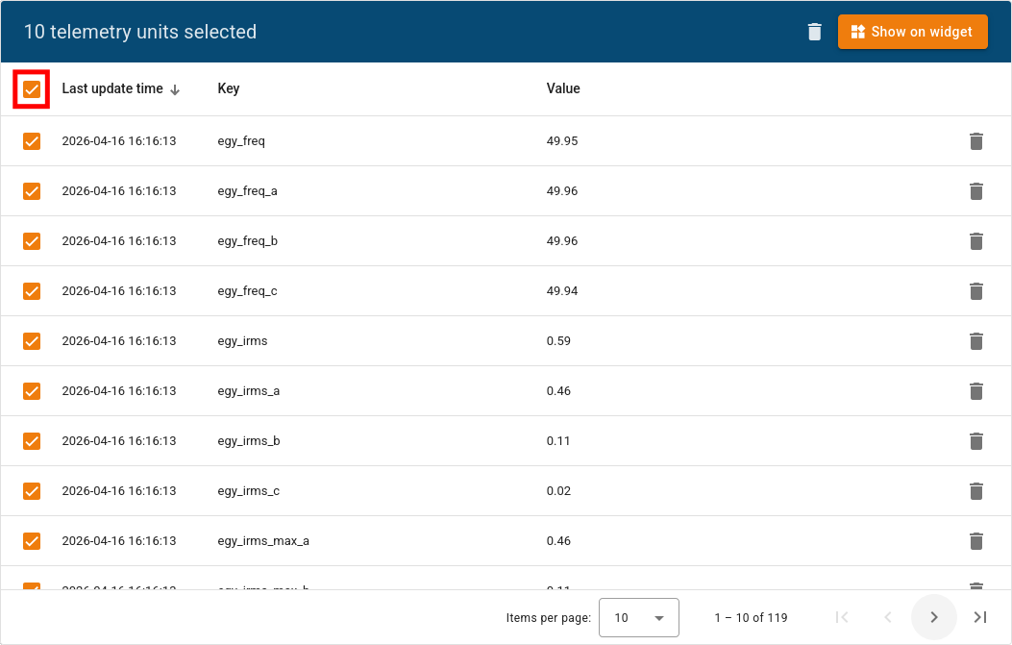Remove the egy_freq_c telemetry key
This screenshot has height=645, width=1012.
[x=976, y=291]
